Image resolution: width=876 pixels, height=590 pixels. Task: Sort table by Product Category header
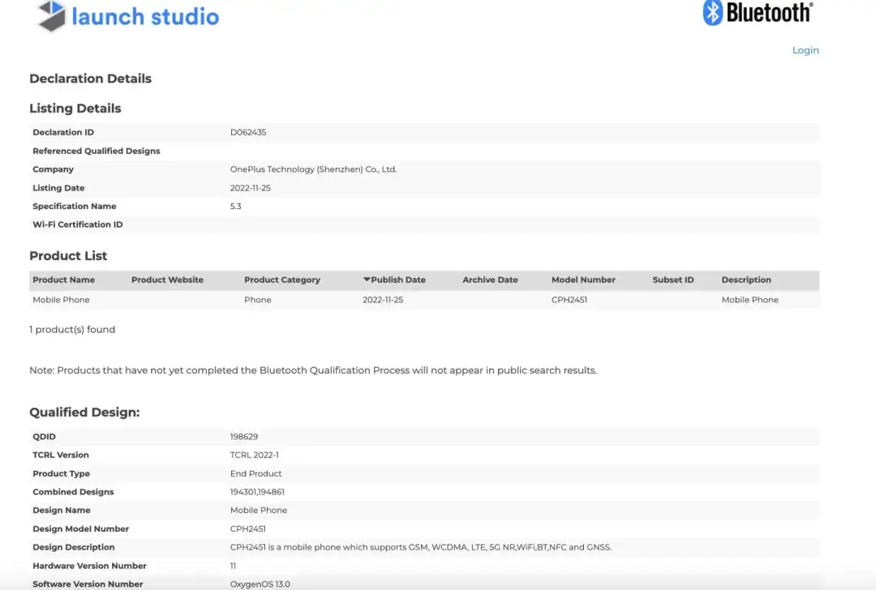tap(282, 280)
